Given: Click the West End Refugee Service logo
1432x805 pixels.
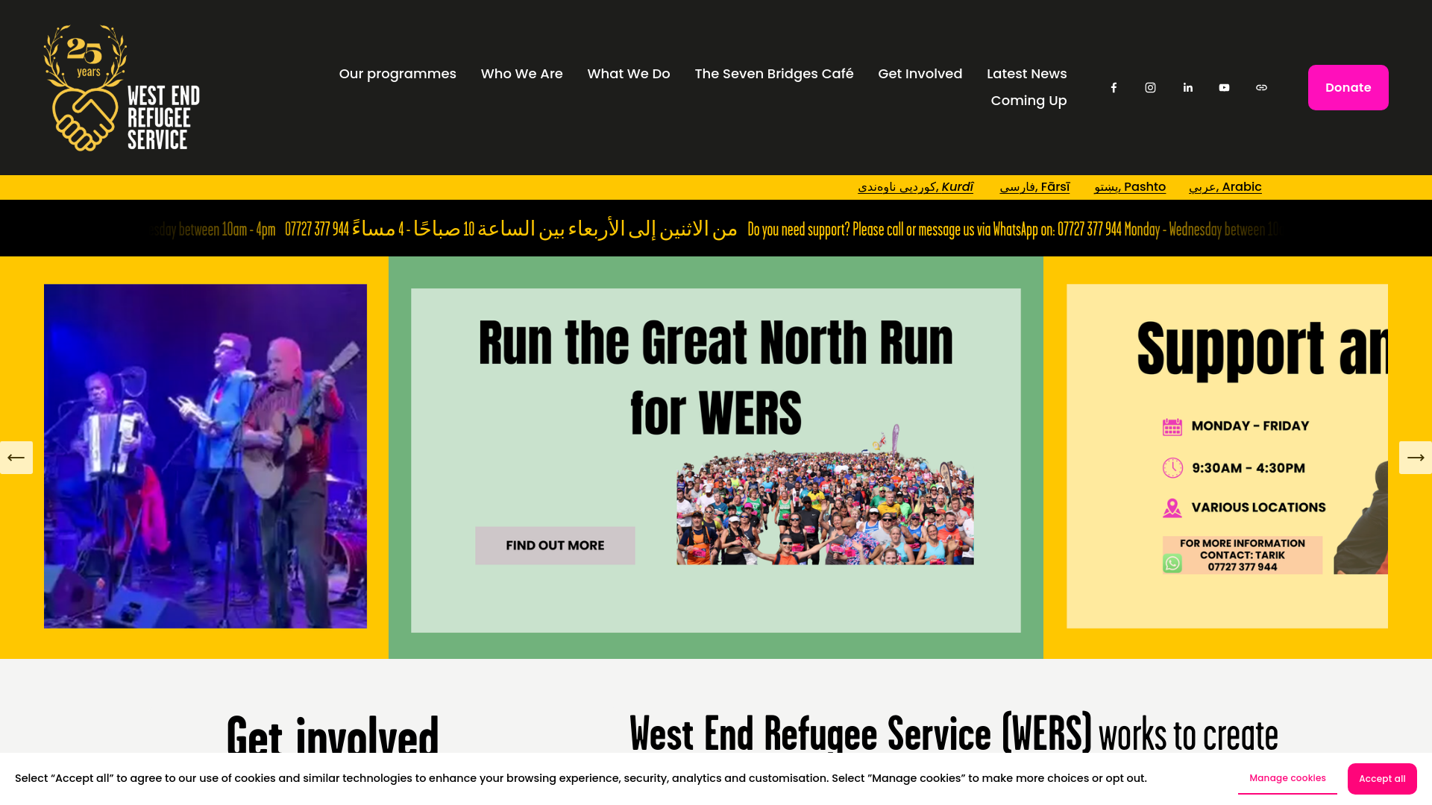Looking at the screenshot, I should [x=122, y=88].
